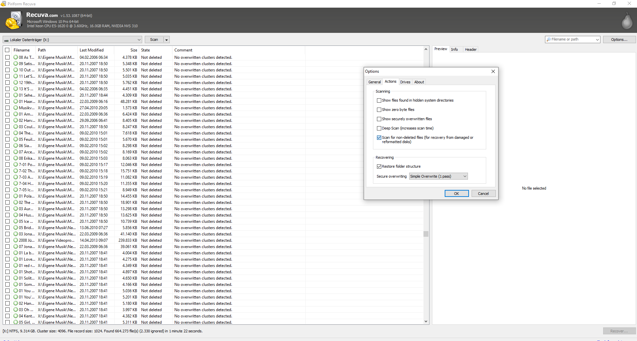Screen dimensions: 637x341
Task: Open the About tab in Options
Action: click(x=419, y=82)
